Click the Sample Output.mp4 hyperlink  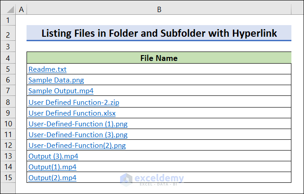coord(61,91)
